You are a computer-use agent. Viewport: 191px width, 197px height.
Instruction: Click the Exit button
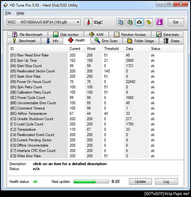pyautogui.click(x=176, y=22)
